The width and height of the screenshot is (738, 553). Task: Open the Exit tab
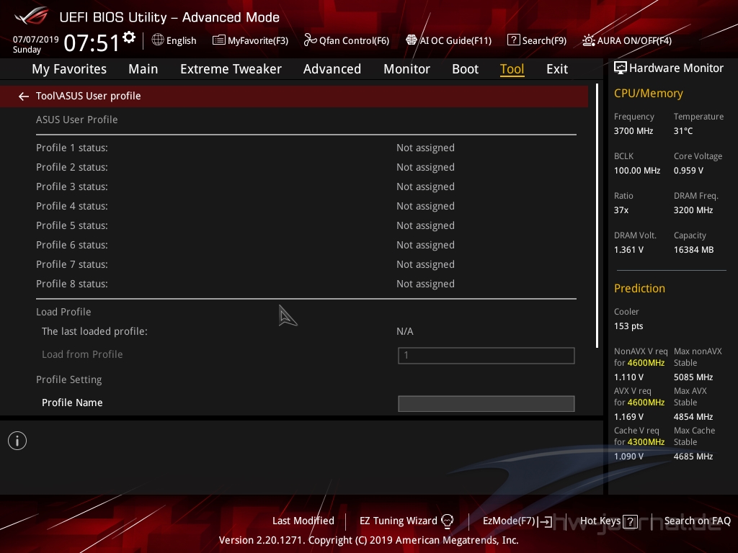[557, 69]
